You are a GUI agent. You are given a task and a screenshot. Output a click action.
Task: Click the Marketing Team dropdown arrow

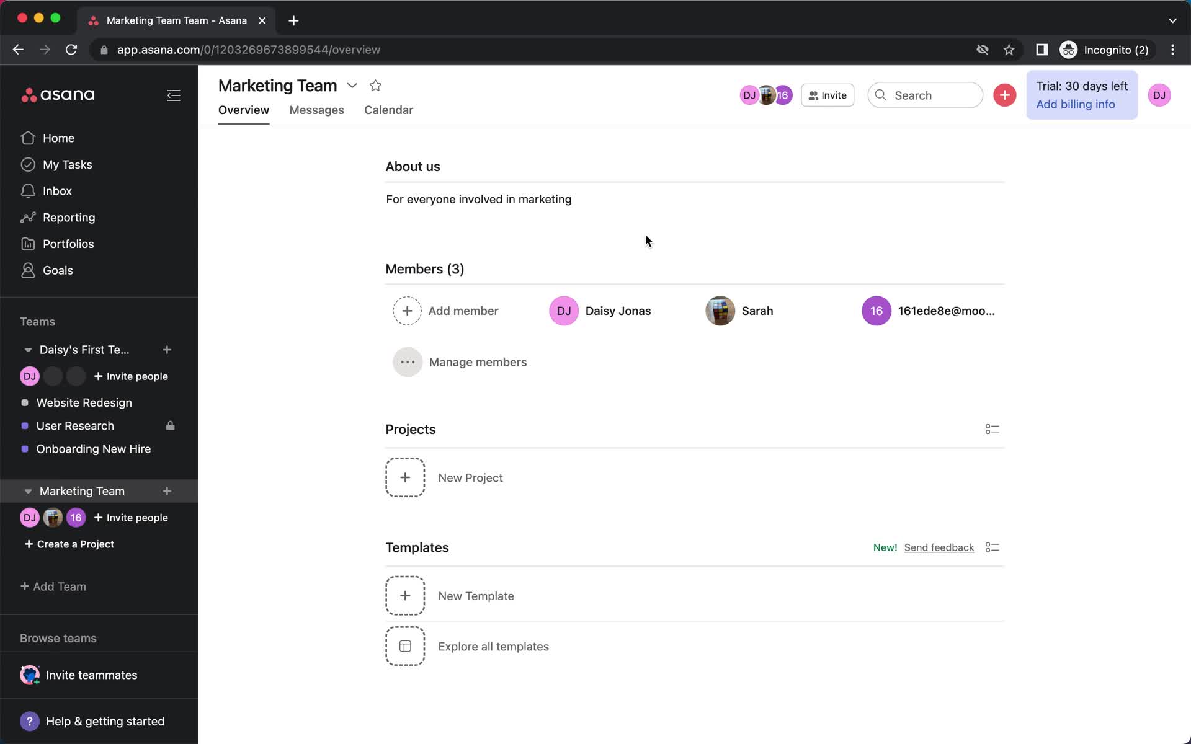pyautogui.click(x=352, y=86)
